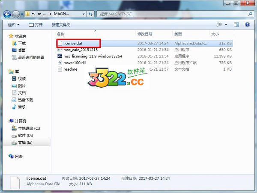Open the help icon
Image resolution: width=257 pixels, height=193 pixels.
click(x=247, y=25)
